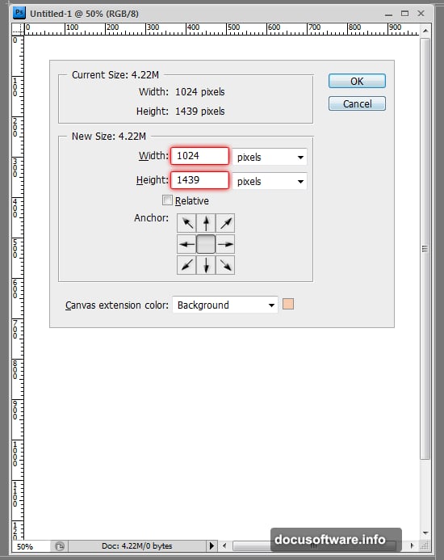The height and width of the screenshot is (560, 444).
Task: Click the vertical scrollbar down arrow
Action: point(425,533)
